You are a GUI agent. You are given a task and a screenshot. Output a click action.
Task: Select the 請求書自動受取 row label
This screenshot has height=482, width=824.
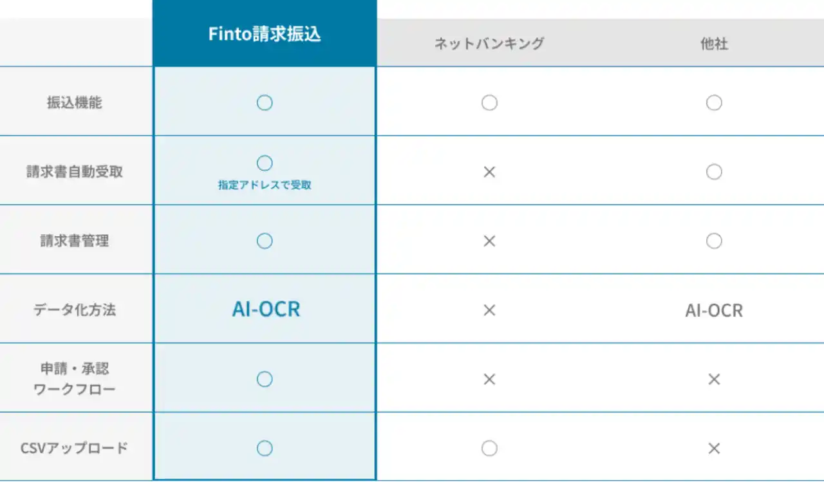point(75,172)
